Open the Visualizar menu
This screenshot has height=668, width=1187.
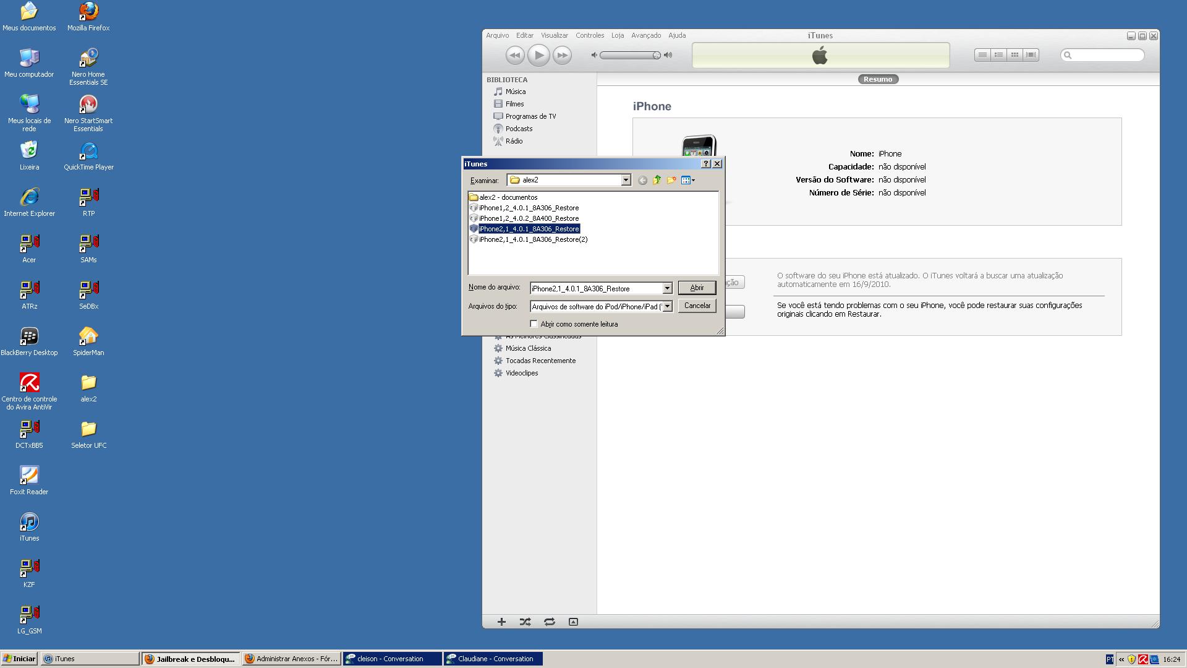click(554, 35)
